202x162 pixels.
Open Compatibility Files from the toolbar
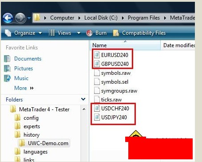pyautogui.click(x=144, y=33)
